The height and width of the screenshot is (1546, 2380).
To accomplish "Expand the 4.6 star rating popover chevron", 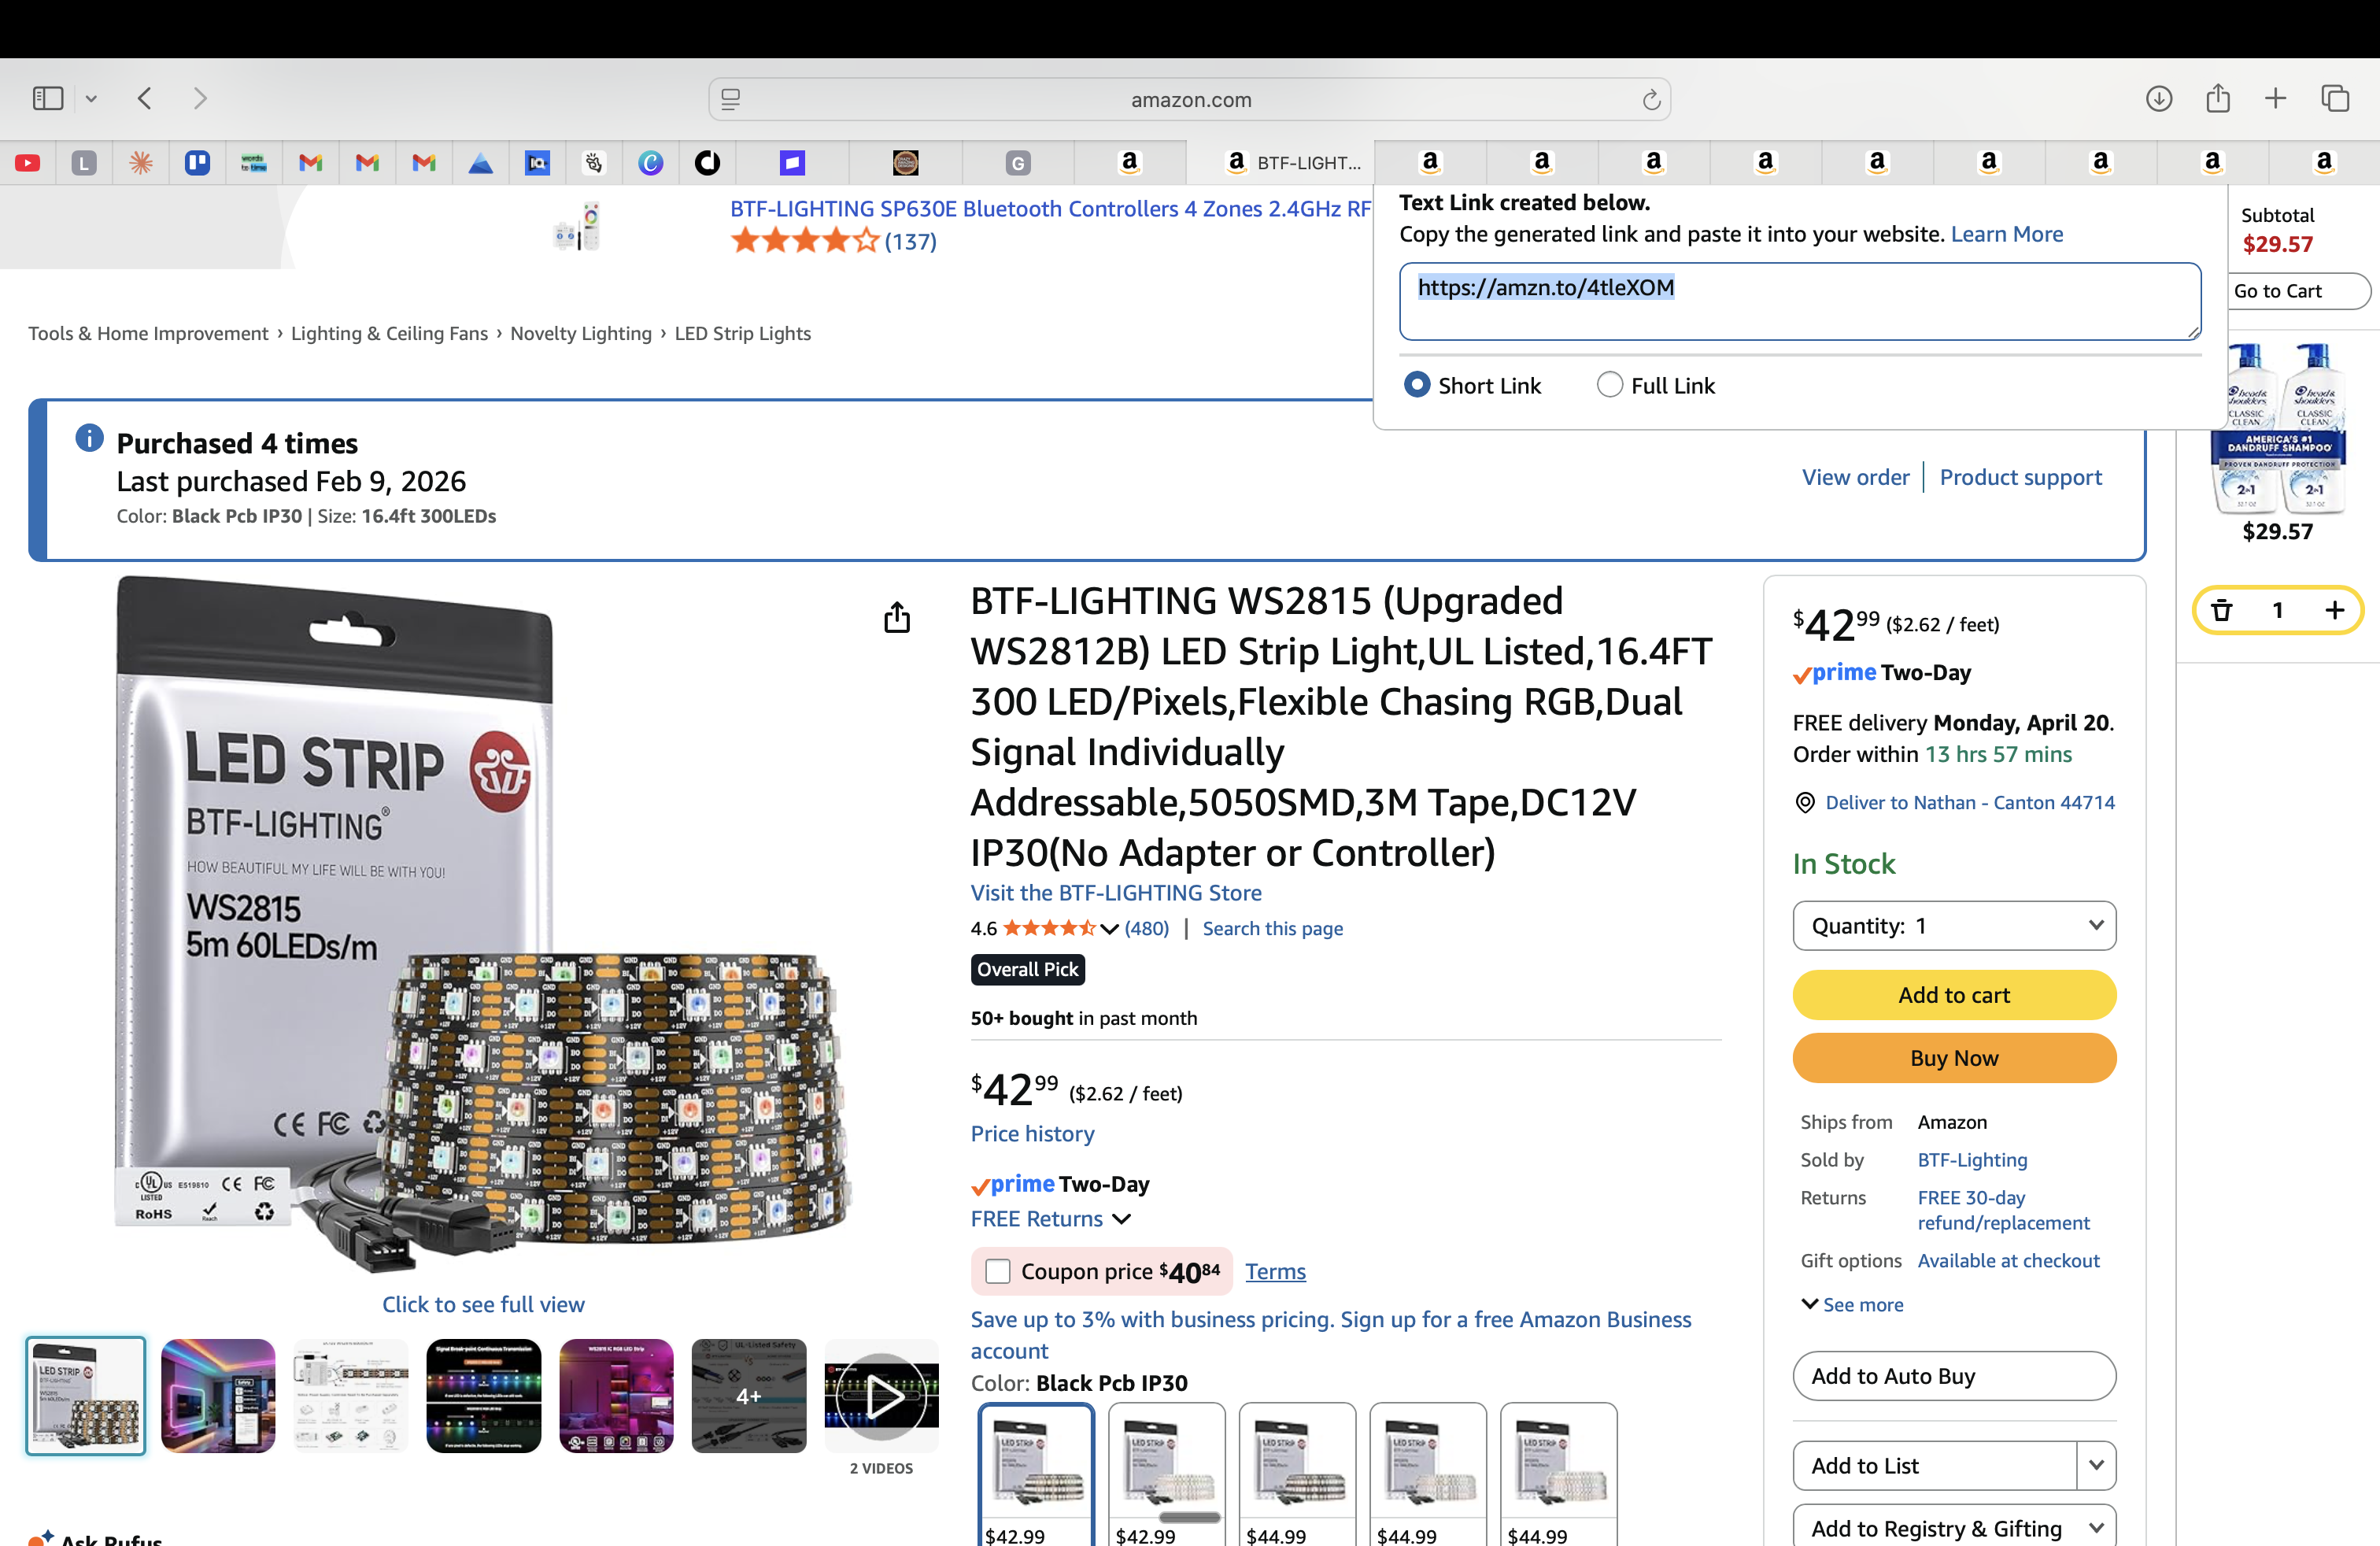I will (1109, 929).
